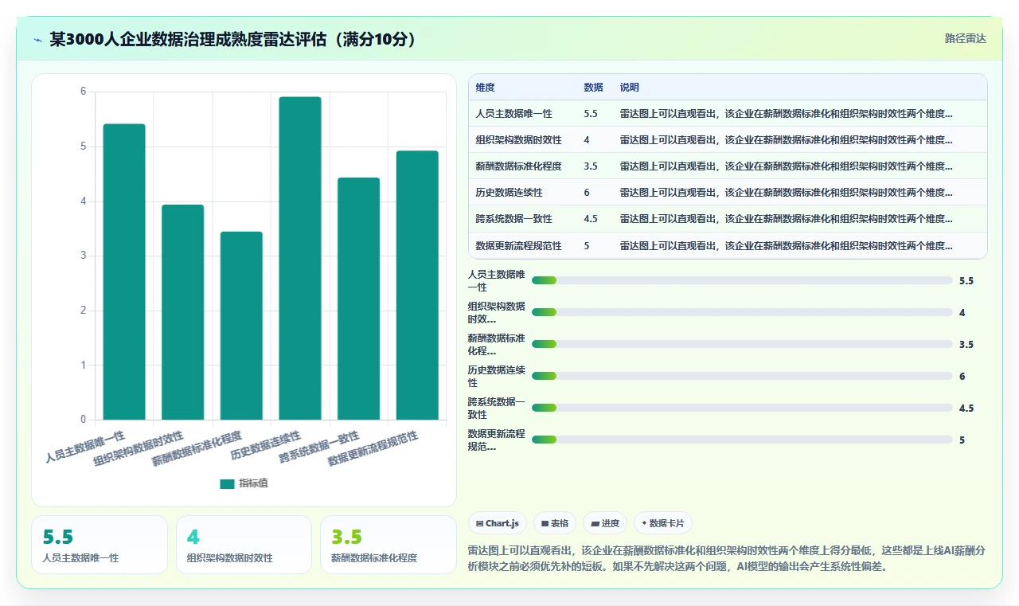The image size is (1019, 606).
Task: Click the 数据卡片 tag
Action: click(x=663, y=523)
